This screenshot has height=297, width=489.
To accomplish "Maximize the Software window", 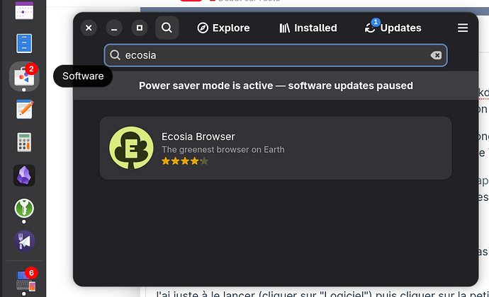I will [x=140, y=28].
